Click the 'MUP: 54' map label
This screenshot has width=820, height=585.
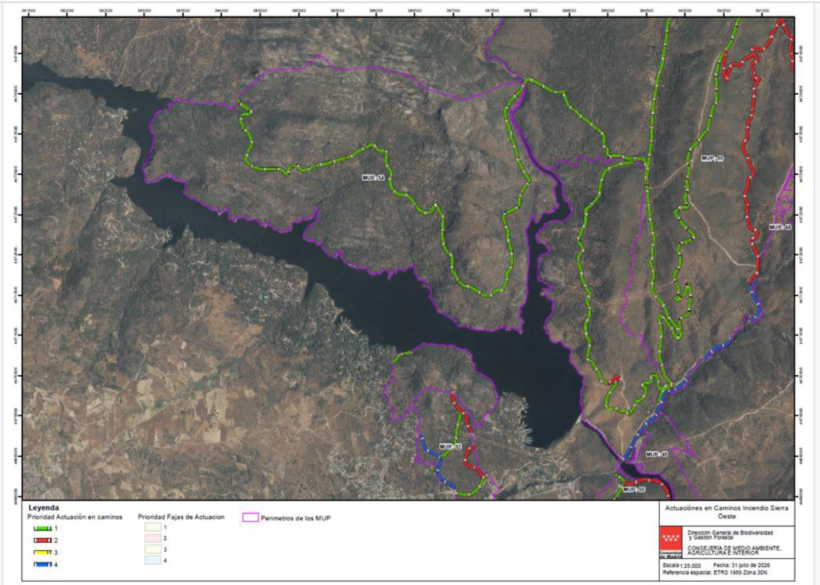click(373, 178)
